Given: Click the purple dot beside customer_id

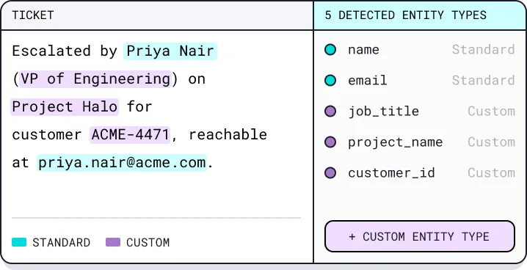Looking at the screenshot, I should pos(330,173).
